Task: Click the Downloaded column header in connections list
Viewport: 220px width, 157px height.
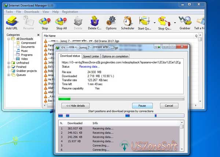Action: coord(75,123)
